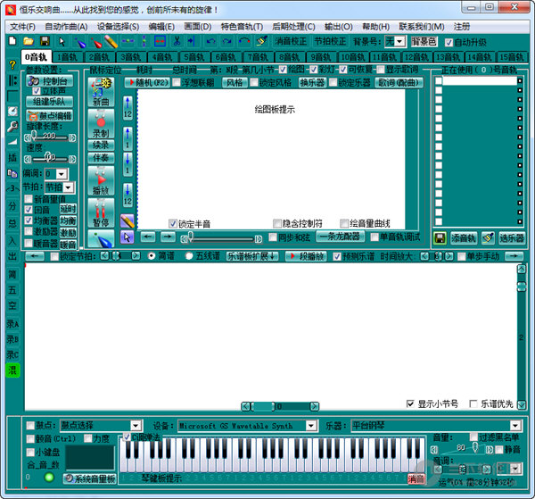Screen dimensions: 535x499
Task: Select the red pen tool in toolbar
Action: (96, 42)
